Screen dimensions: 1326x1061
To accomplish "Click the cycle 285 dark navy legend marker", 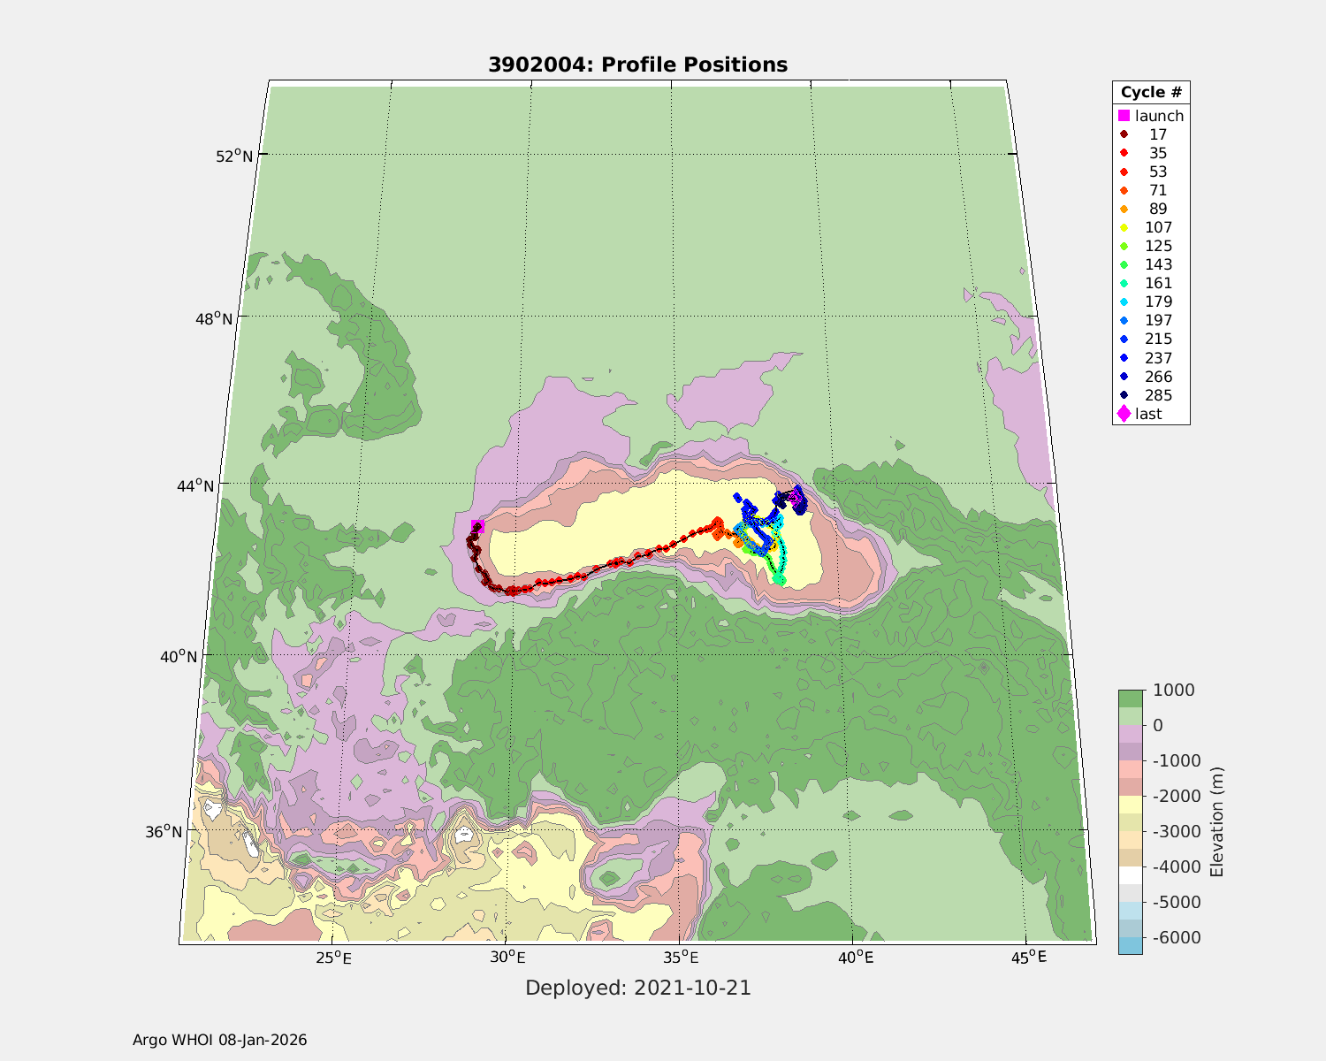I will 1124,395.
